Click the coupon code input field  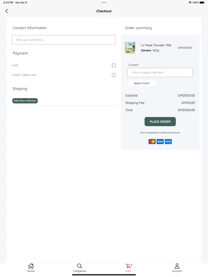point(160,72)
